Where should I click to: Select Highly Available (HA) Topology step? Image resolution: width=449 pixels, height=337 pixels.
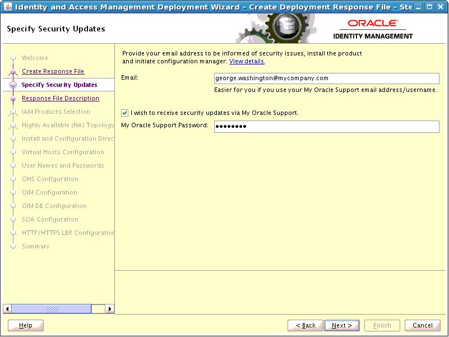click(68, 125)
